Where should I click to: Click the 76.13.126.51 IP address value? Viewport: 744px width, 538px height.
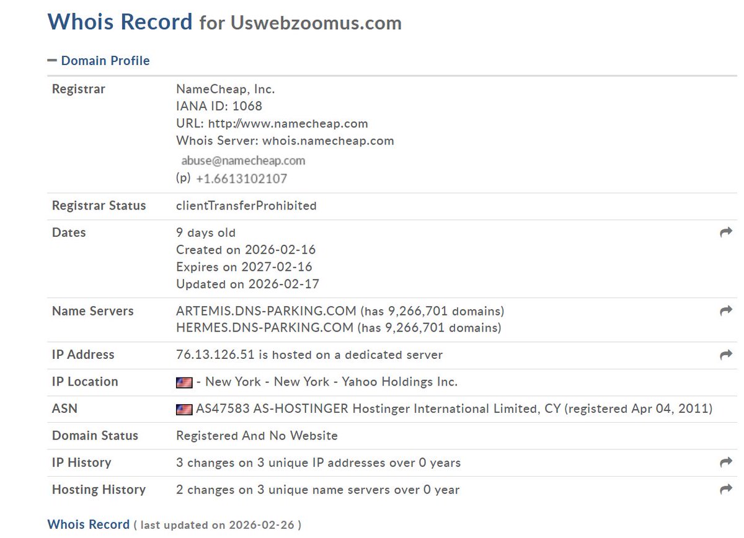coord(215,355)
